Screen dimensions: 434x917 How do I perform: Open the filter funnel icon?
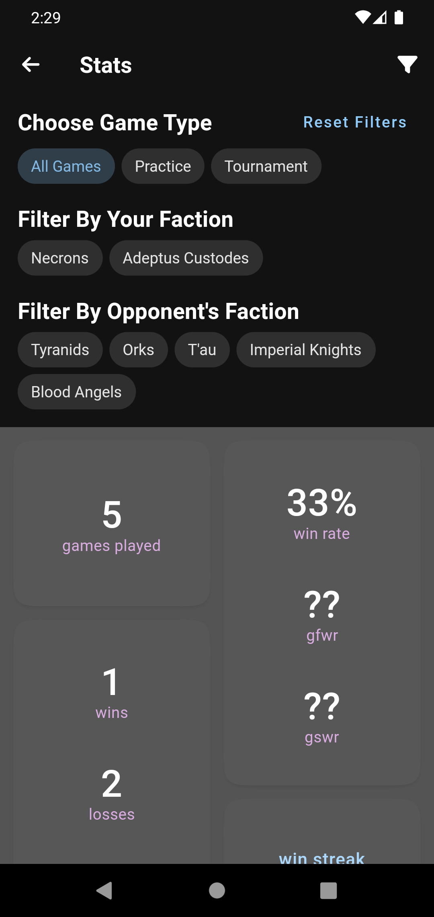point(407,65)
